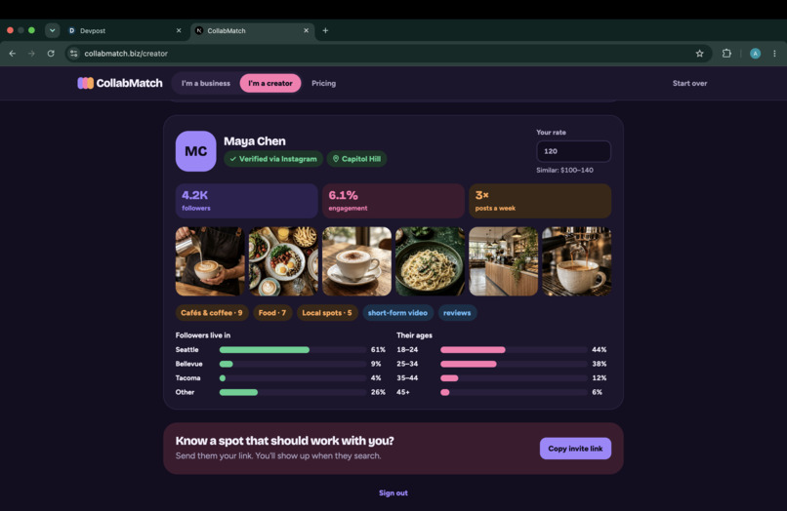
Task: Select the CollabMatch browser tab
Action: [x=252, y=30]
